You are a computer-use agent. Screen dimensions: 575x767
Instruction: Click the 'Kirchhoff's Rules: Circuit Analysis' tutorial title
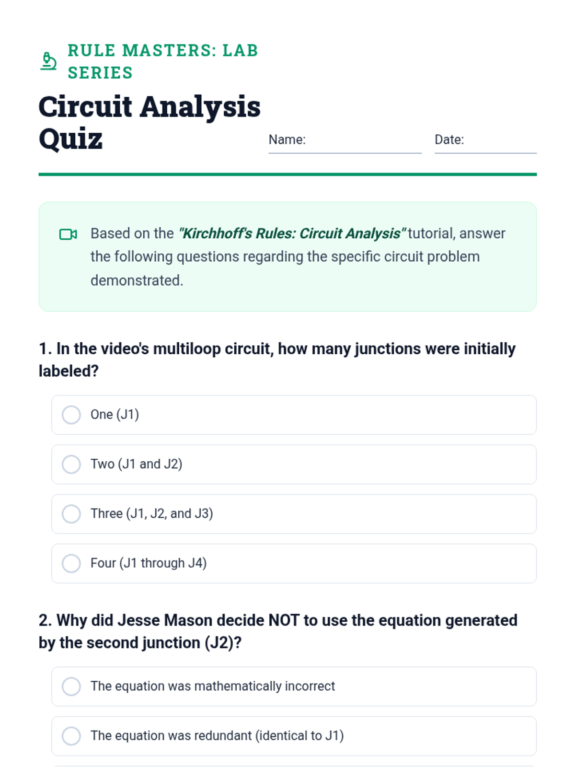(x=292, y=233)
